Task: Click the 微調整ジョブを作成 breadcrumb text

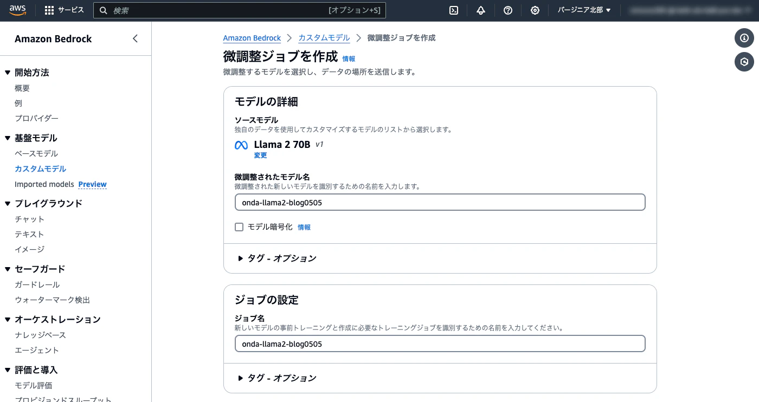Action: [x=402, y=38]
